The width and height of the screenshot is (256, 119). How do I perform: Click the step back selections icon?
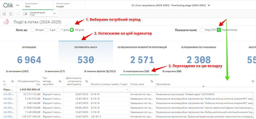pyautogui.click(x=11, y=14)
